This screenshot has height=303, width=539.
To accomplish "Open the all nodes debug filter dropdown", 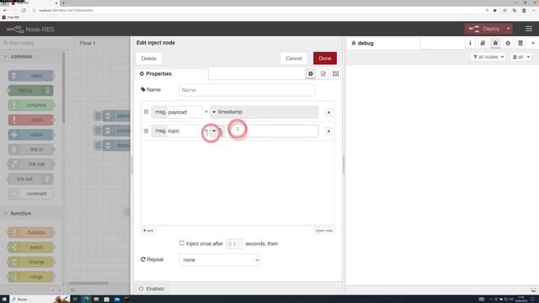I will tap(488, 57).
